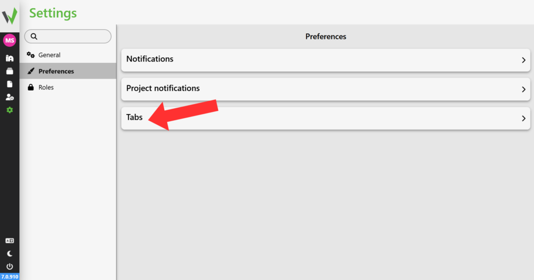Click the Notifications row label
Viewport: 534px width, 280px height.
click(150, 59)
